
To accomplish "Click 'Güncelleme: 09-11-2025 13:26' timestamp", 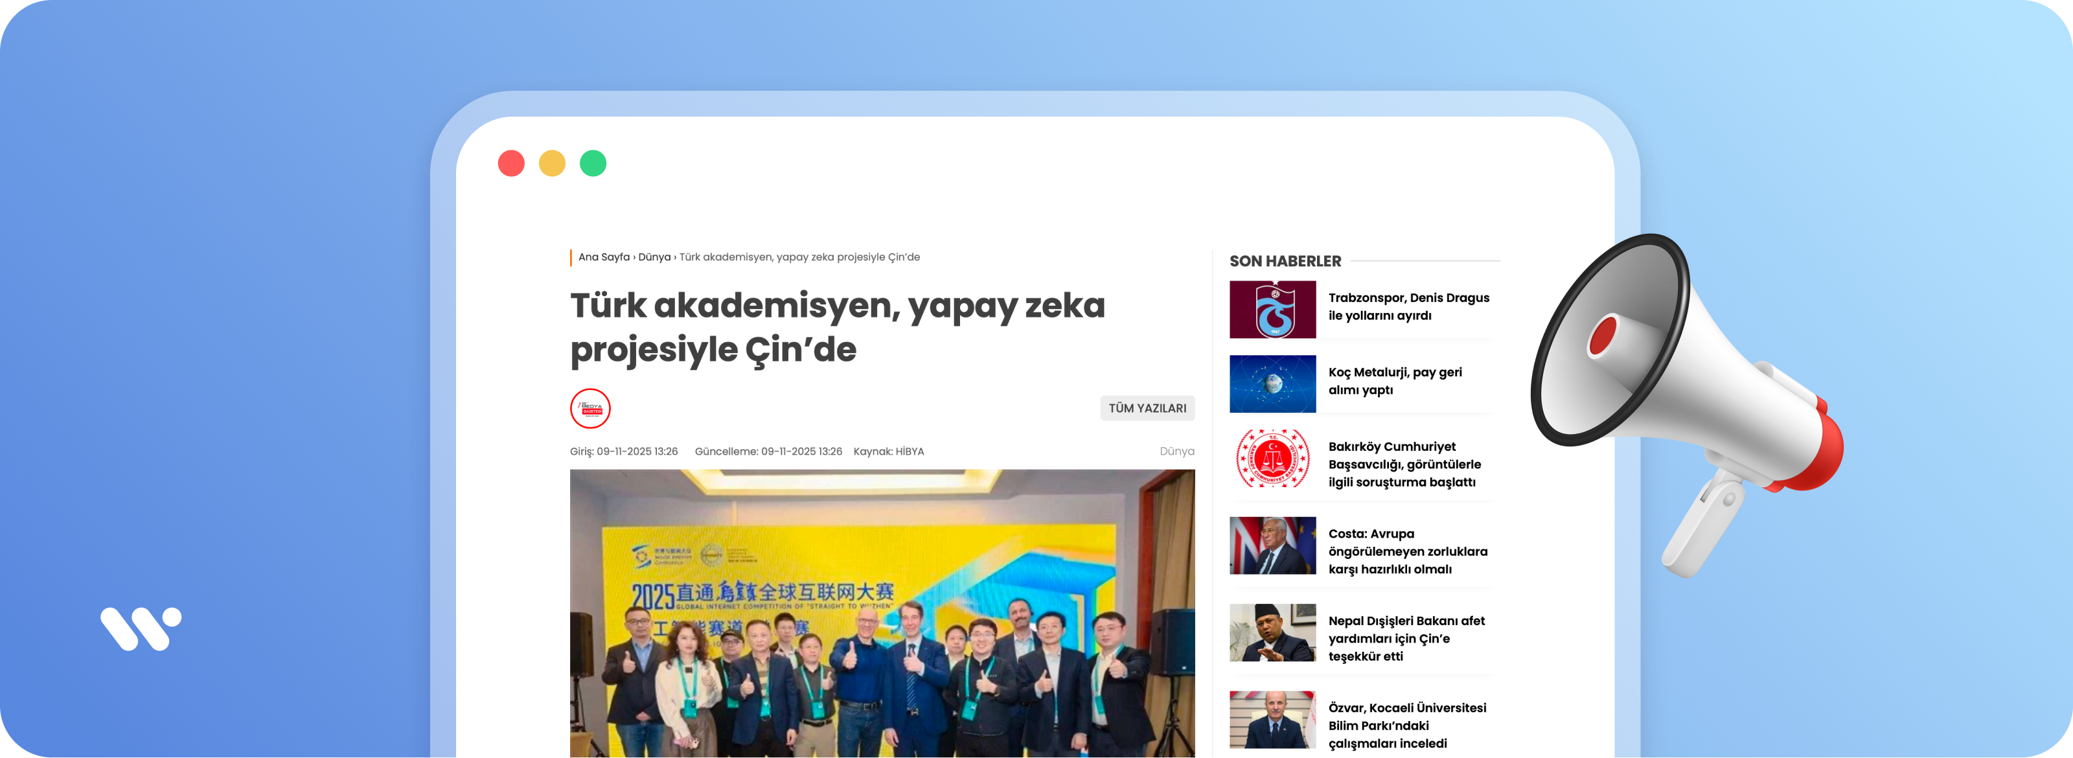I will 768,452.
